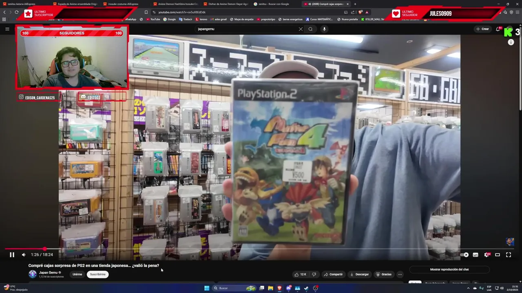Pause the YouTube video
This screenshot has width=522, height=293.
click(12, 255)
